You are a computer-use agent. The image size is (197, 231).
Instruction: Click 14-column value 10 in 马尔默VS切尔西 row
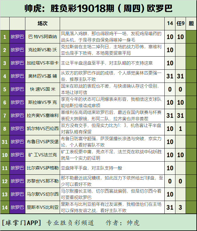[x=170, y=194]
